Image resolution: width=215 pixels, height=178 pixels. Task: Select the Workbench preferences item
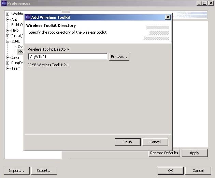pos(17,14)
